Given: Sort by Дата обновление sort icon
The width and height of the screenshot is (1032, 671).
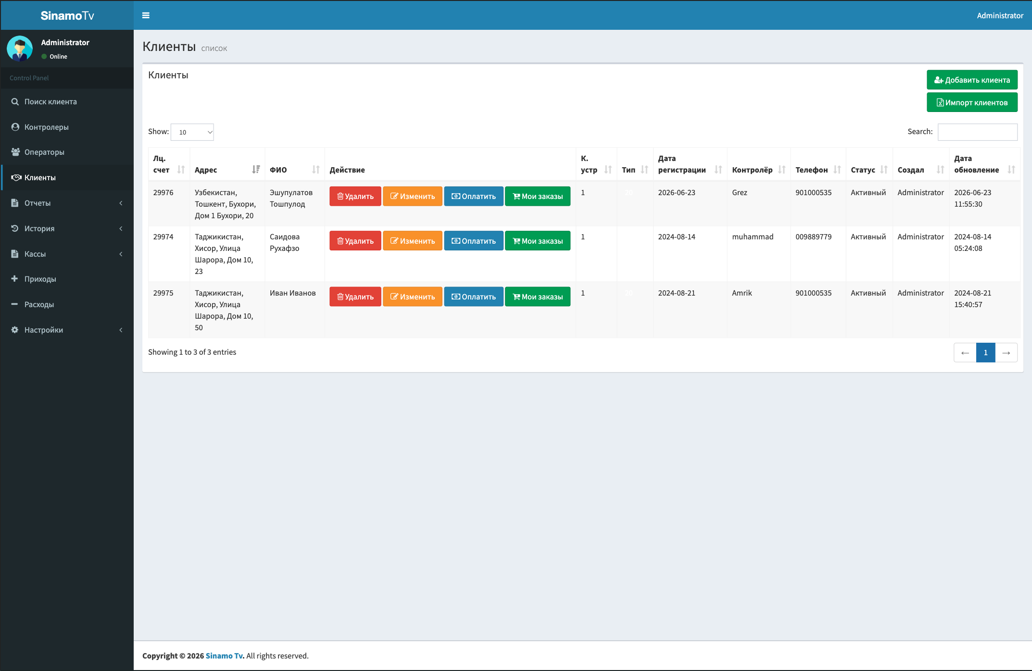Looking at the screenshot, I should coord(1011,170).
